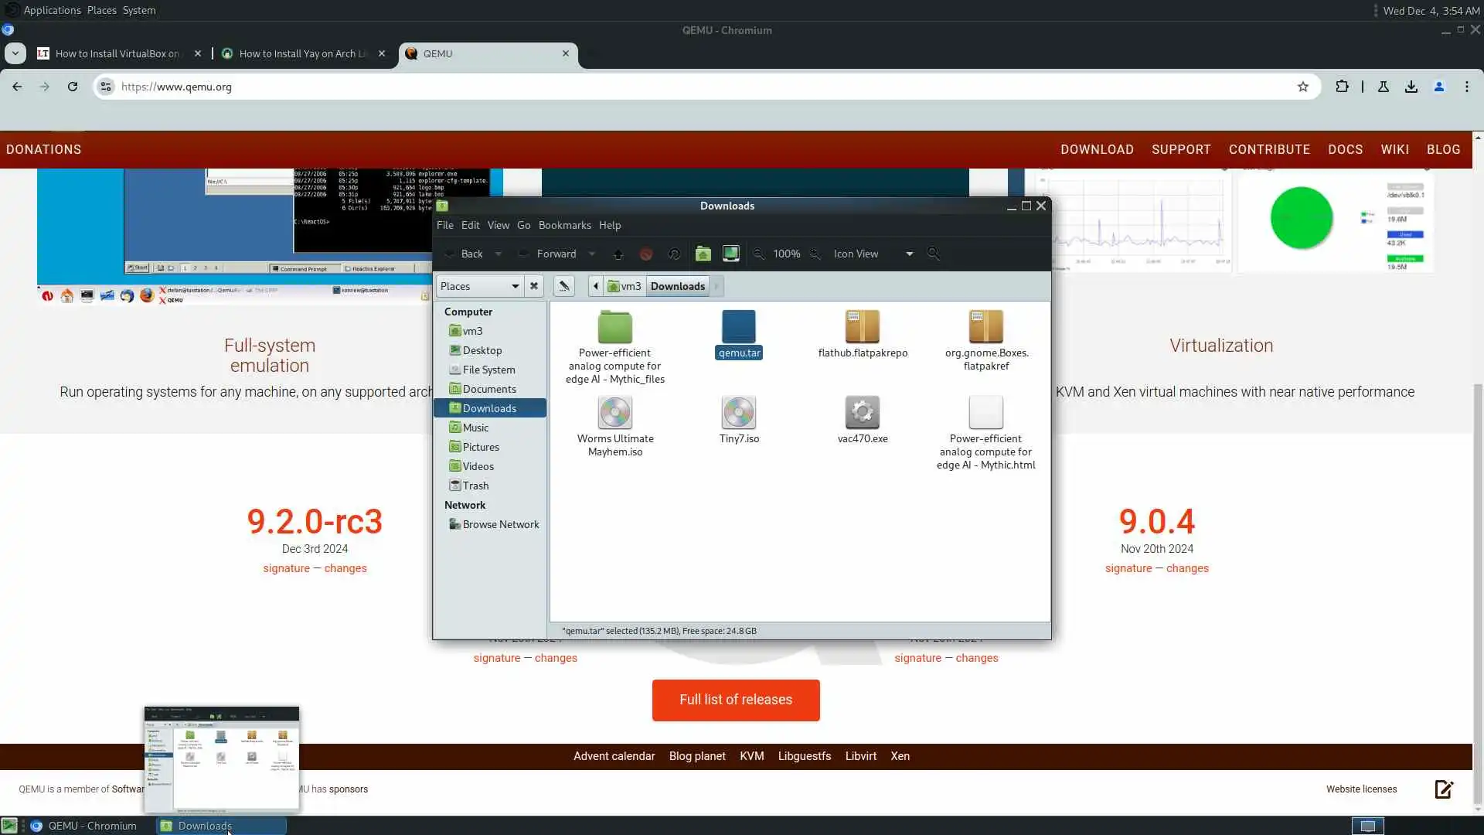Toggle show desktop button in bottom panel
This screenshot has width=1484, height=835.
click(x=9, y=826)
